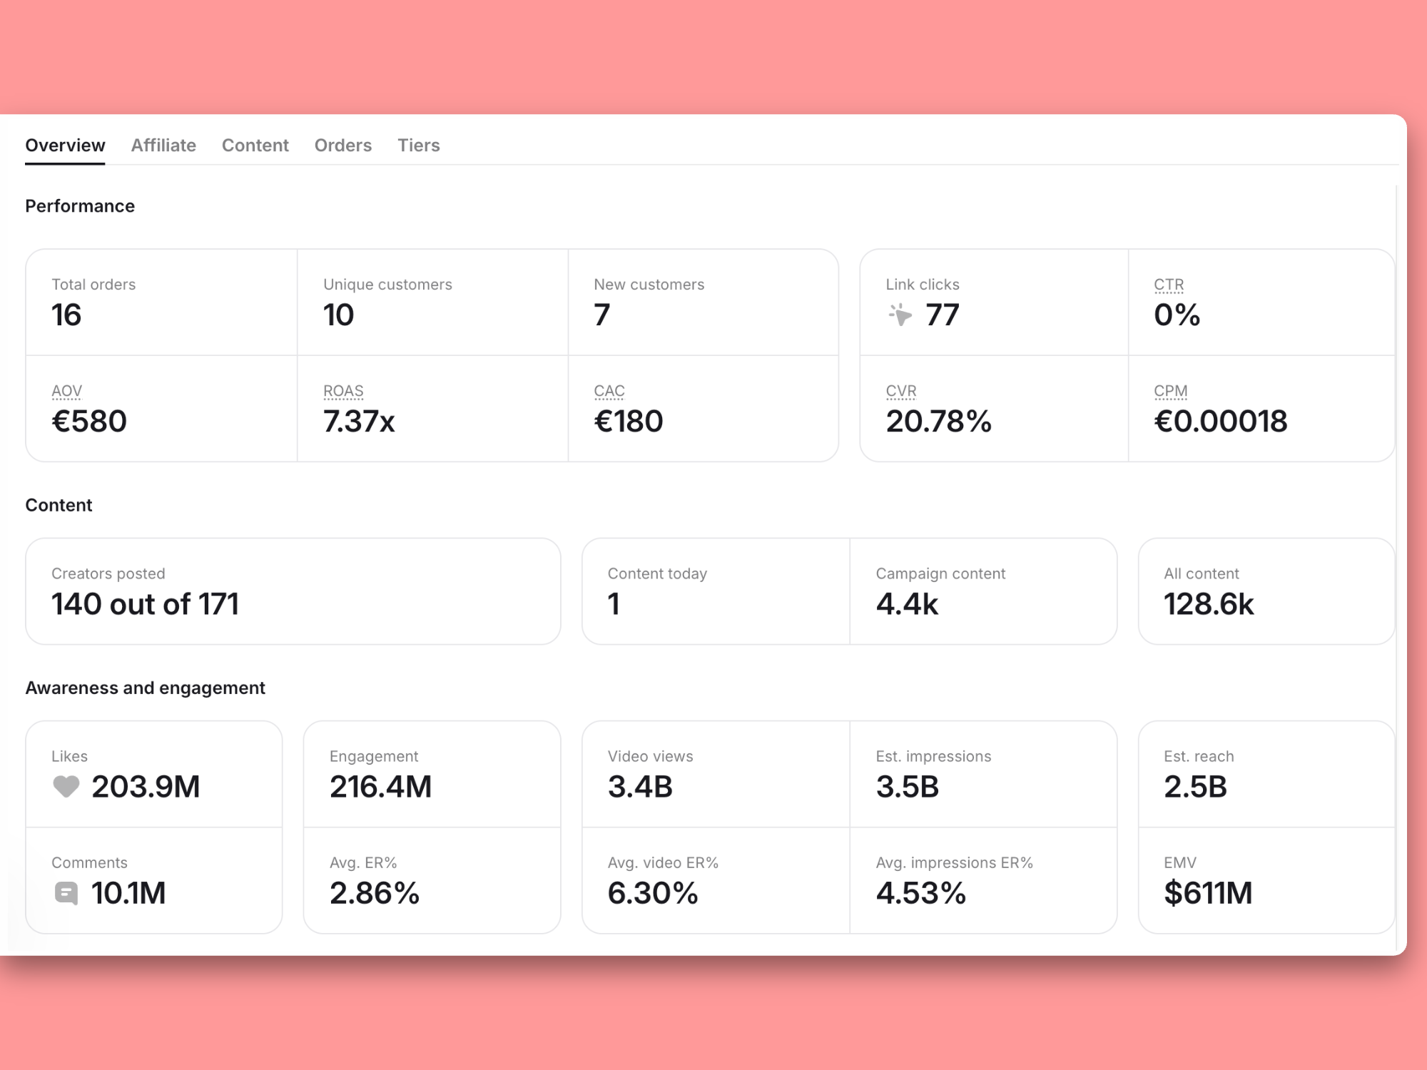
Task: Click the Avg. impressions ER% value 4.53%
Action: pos(921,893)
